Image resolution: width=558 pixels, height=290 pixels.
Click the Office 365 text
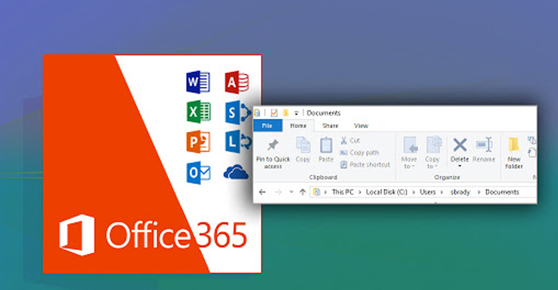click(176, 235)
